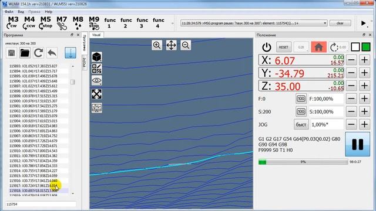Select the pan/move view tool

coord(171,45)
